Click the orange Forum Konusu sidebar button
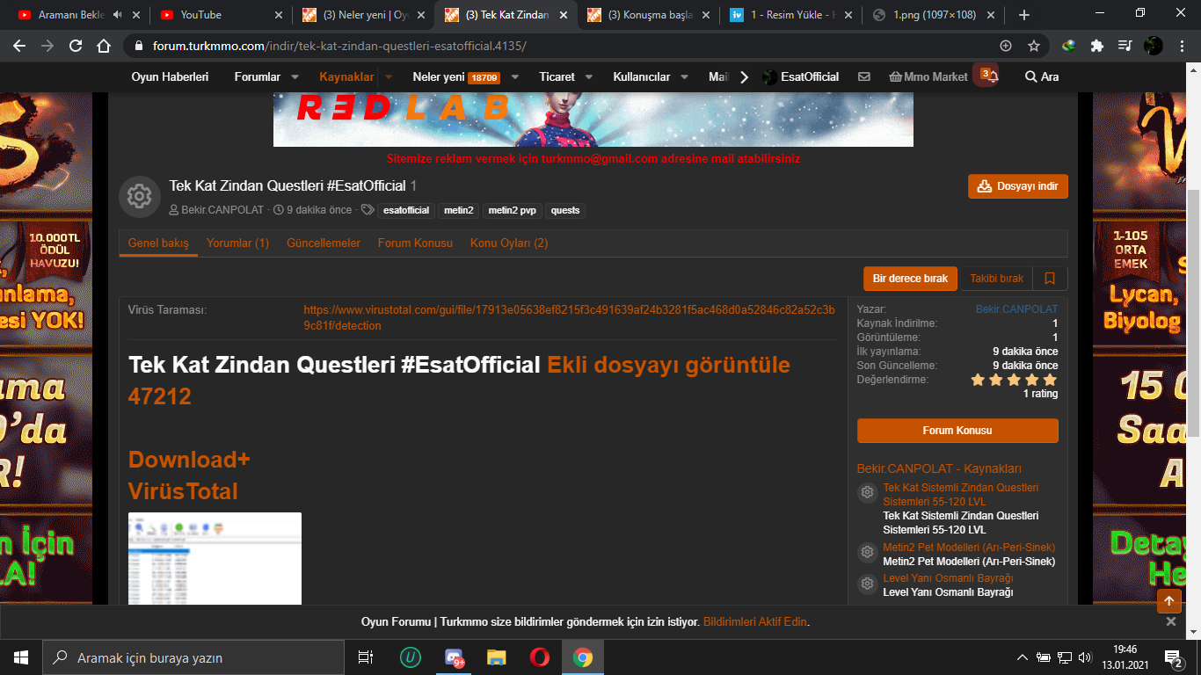Image resolution: width=1201 pixels, height=675 pixels. point(957,431)
